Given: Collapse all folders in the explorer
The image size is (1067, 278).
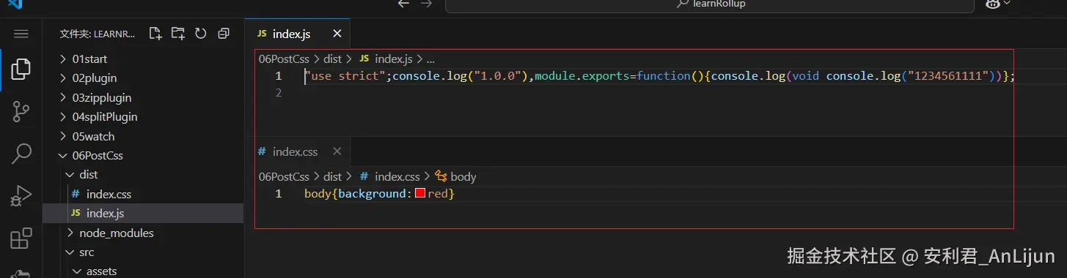Looking at the screenshot, I should coord(224,33).
